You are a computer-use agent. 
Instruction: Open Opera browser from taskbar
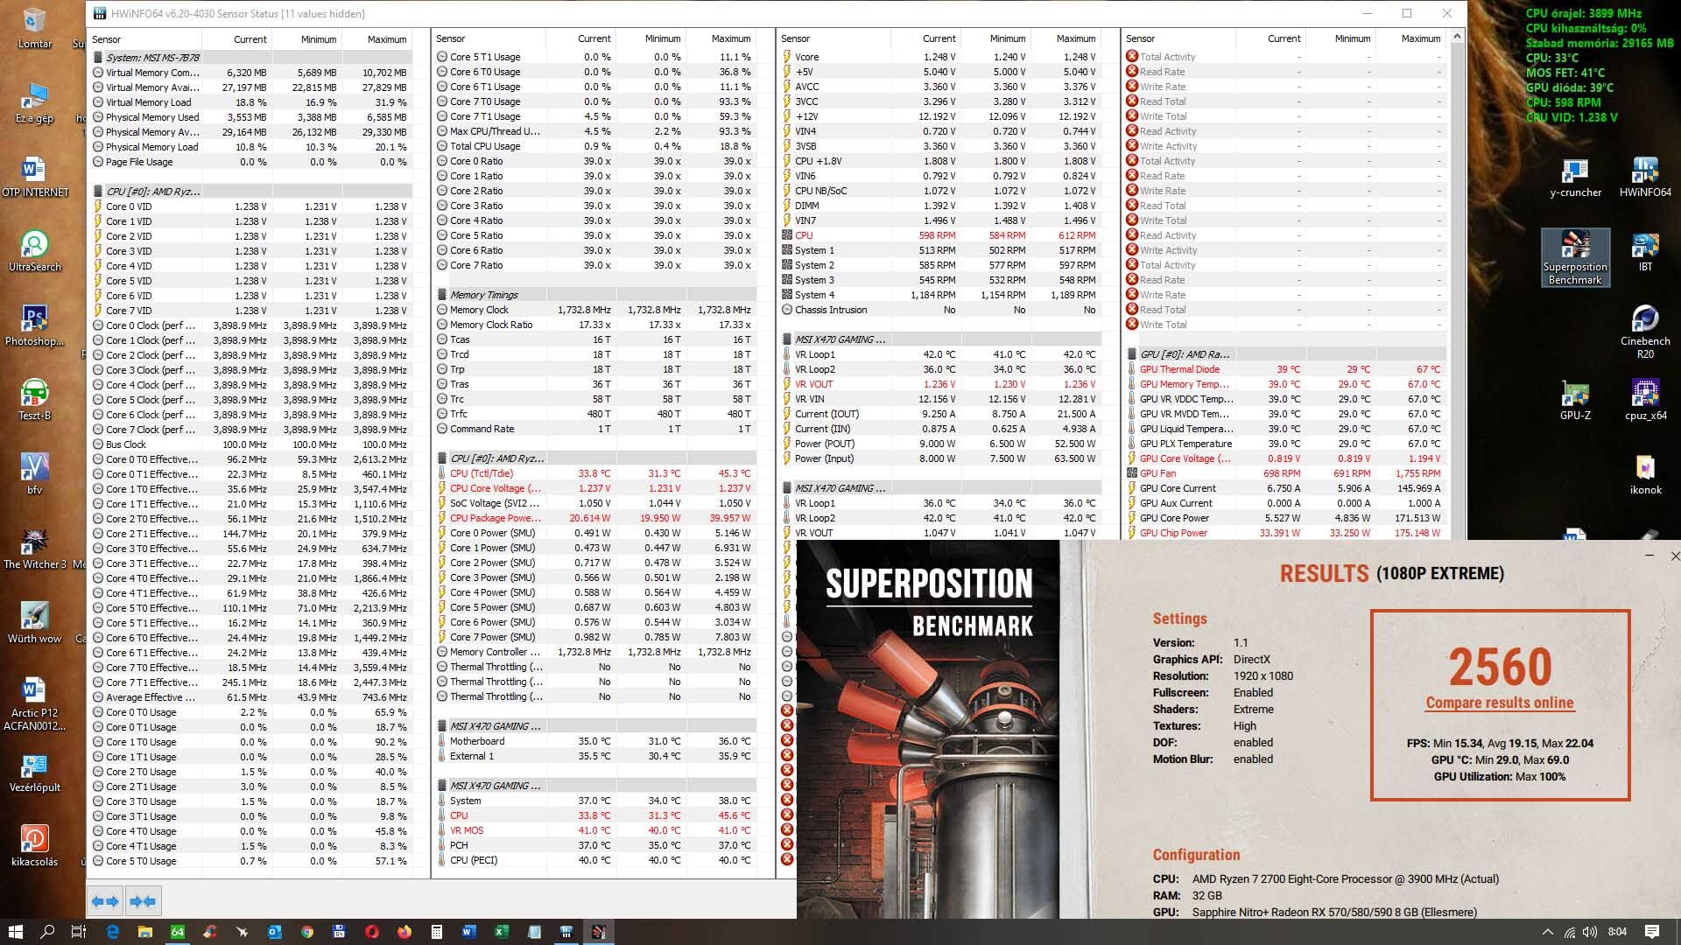[371, 932]
